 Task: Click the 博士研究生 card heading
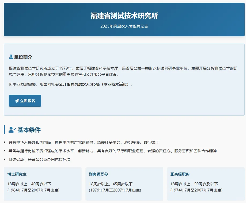point(17,174)
